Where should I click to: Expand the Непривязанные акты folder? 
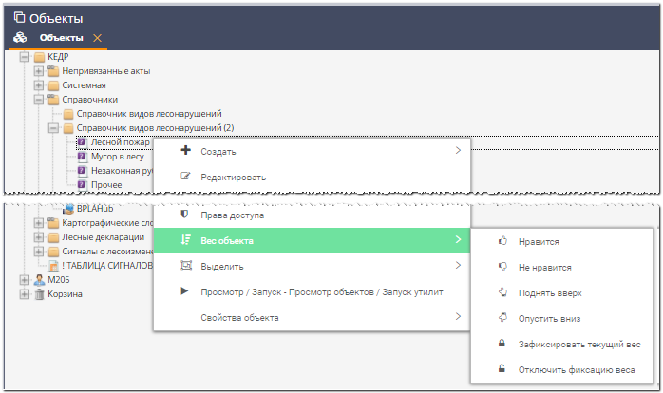(x=39, y=71)
